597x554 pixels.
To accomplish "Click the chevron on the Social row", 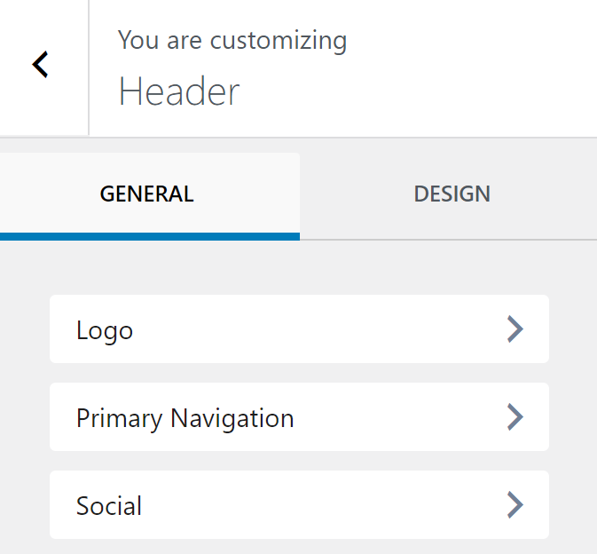I will click(515, 505).
